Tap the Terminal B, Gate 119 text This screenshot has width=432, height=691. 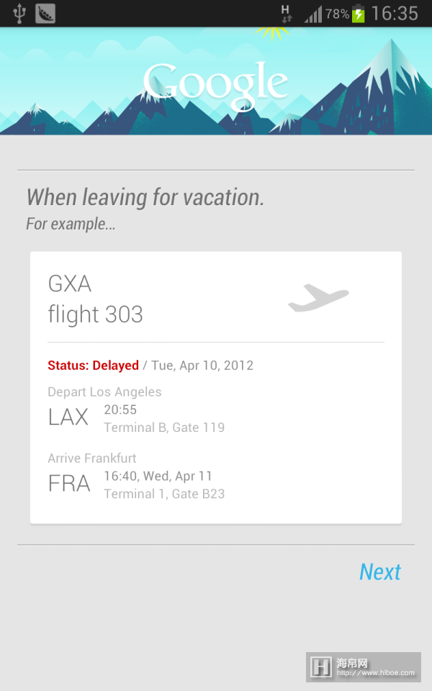tap(164, 428)
